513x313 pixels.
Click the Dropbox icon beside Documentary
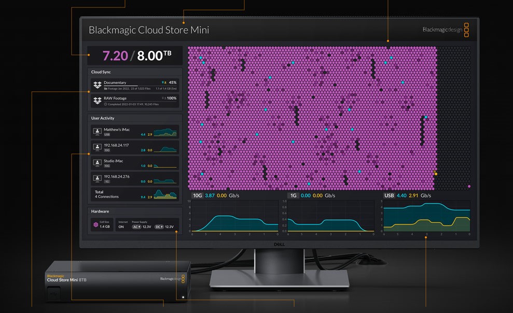[97, 85]
